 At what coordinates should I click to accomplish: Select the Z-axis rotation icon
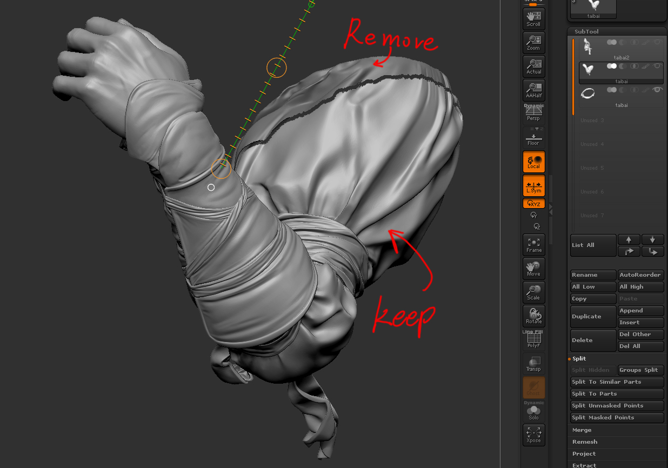[x=537, y=226]
